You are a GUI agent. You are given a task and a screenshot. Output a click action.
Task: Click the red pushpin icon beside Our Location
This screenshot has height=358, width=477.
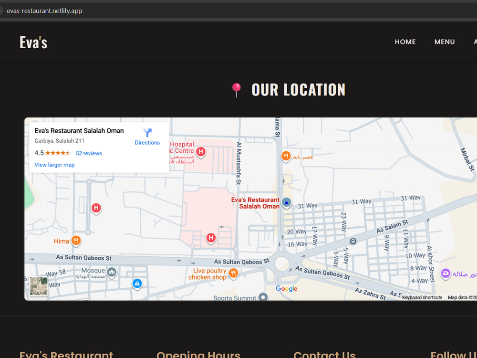coord(237,90)
